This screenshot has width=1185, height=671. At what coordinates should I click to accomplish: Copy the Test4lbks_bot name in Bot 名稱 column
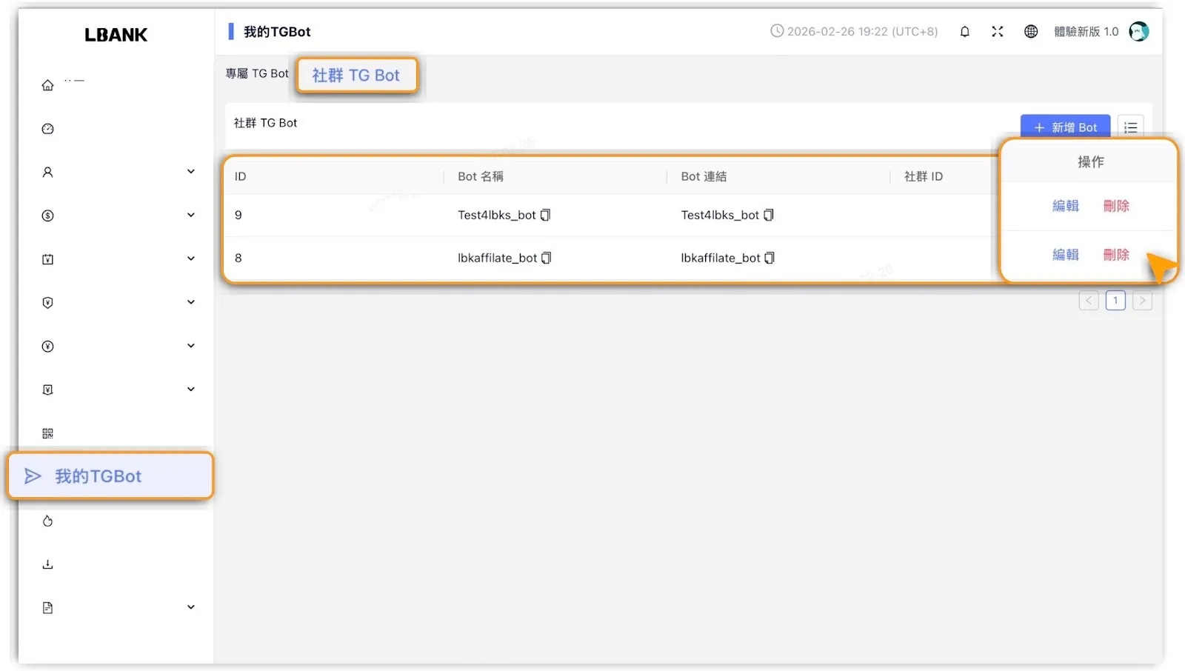click(545, 216)
